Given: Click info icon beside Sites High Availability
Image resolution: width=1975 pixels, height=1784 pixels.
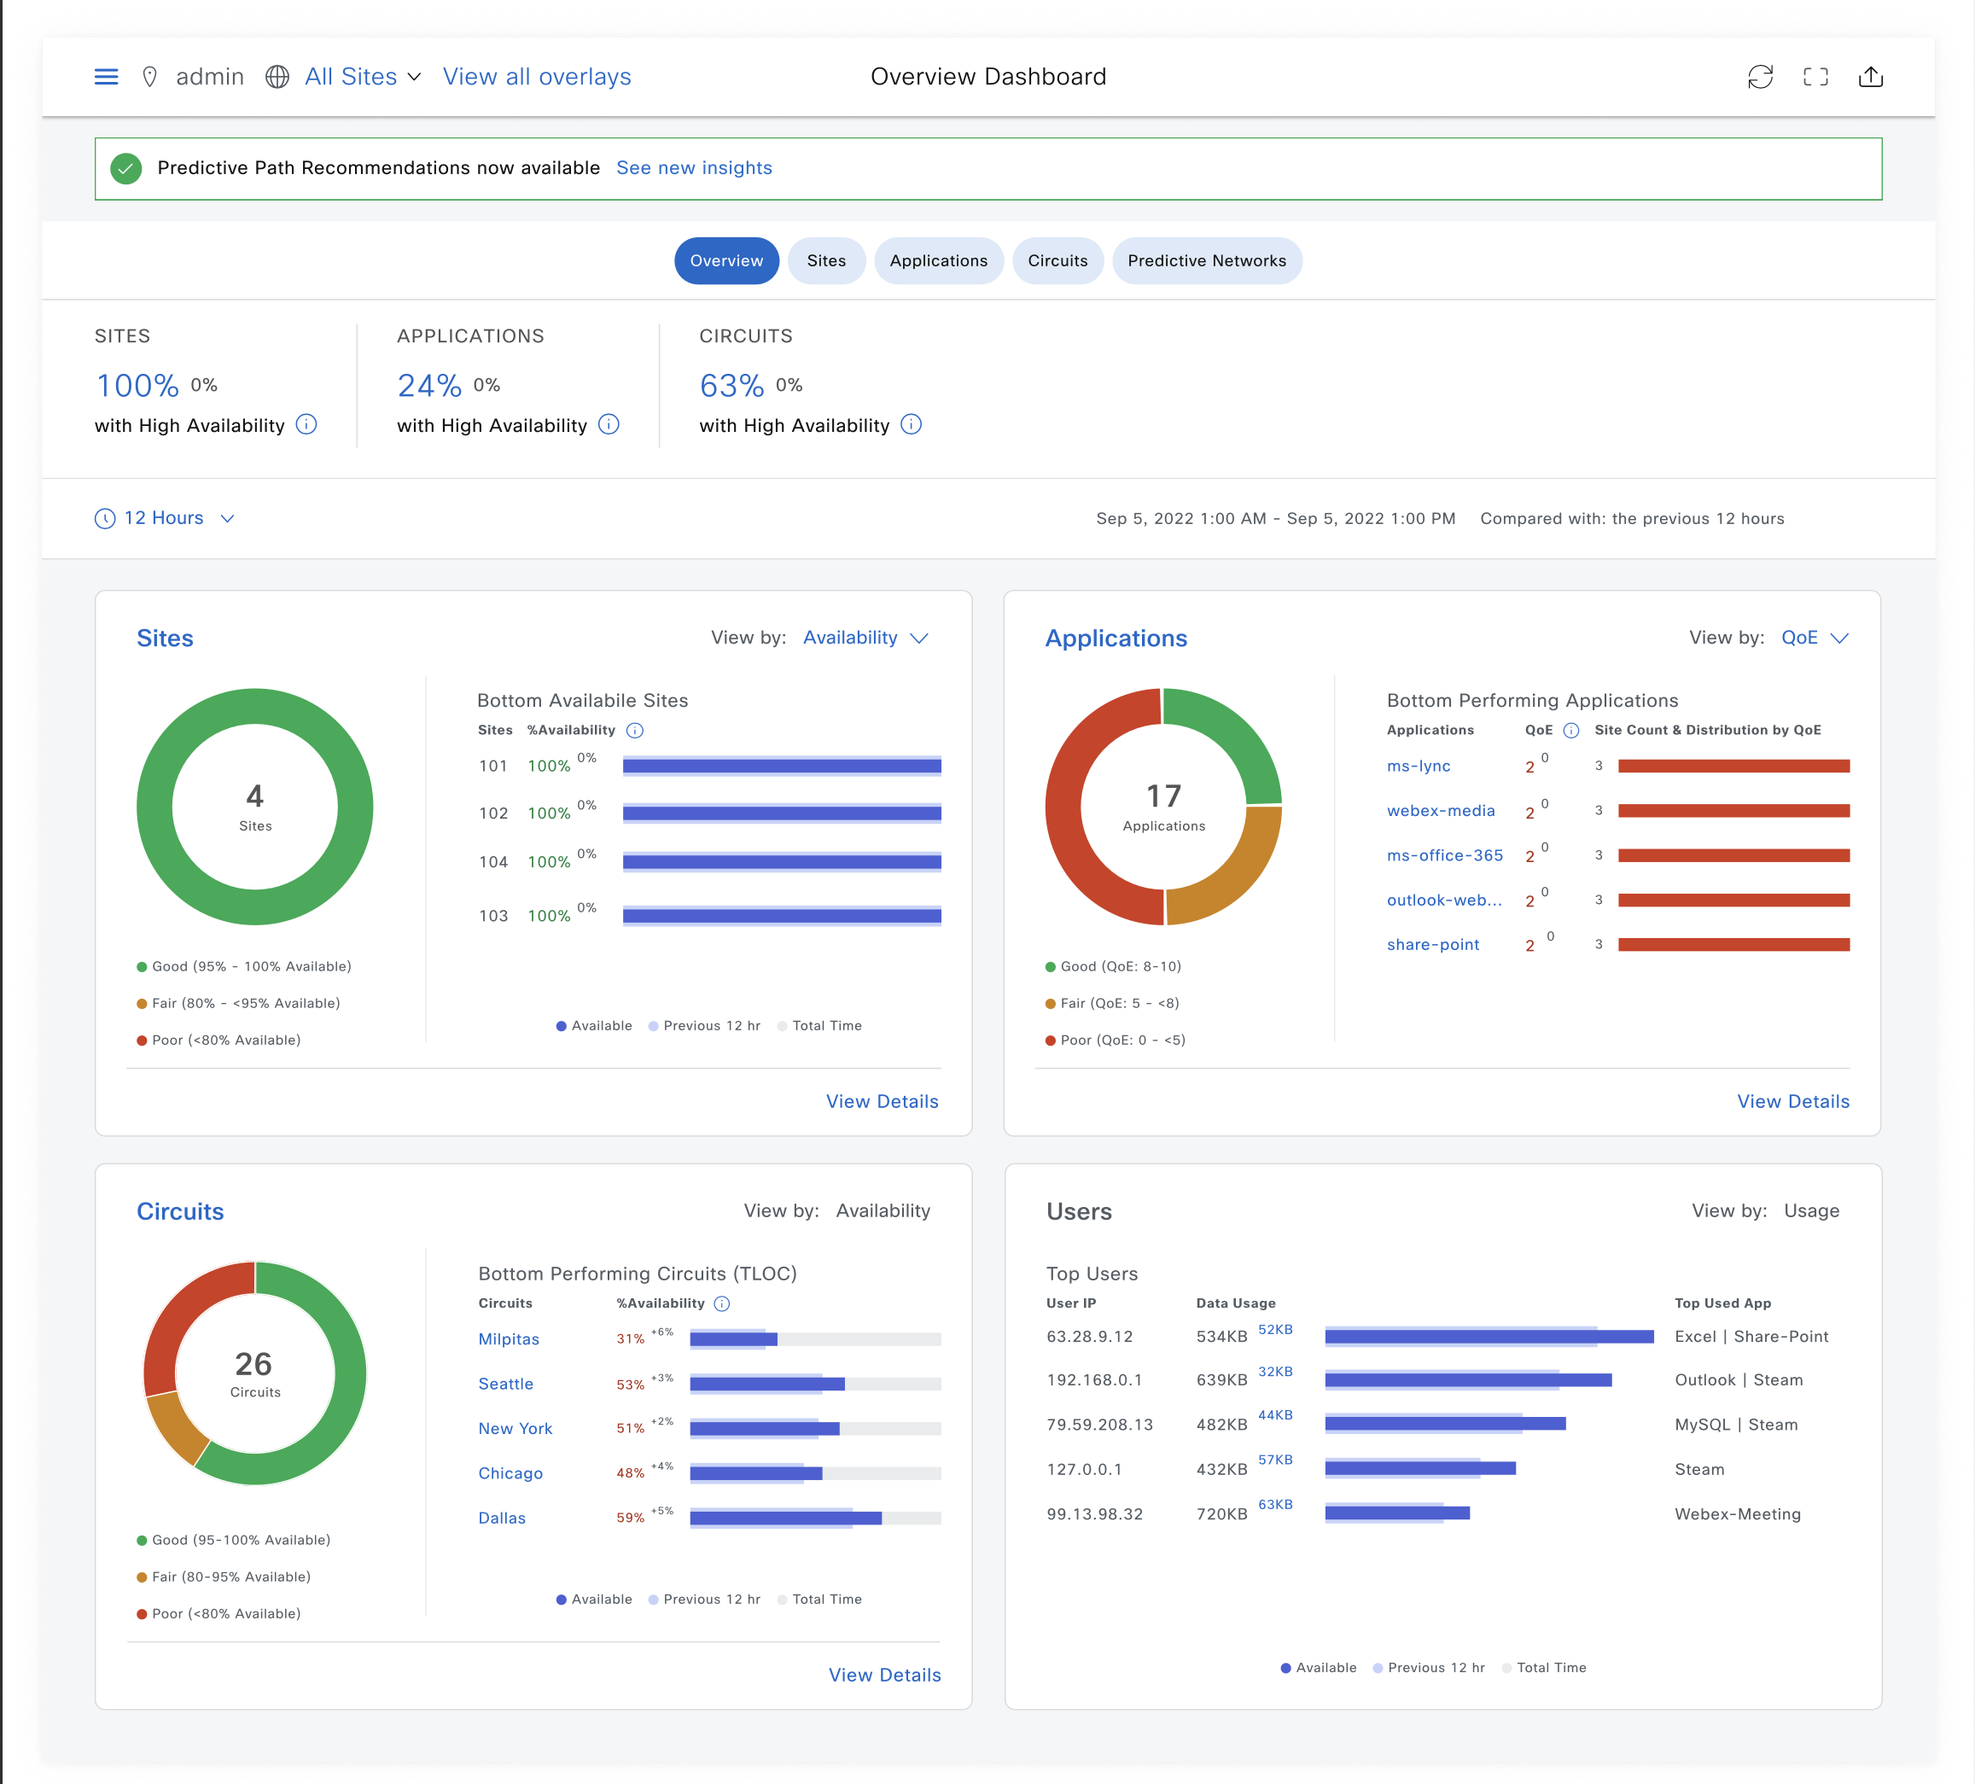Looking at the screenshot, I should [x=306, y=424].
